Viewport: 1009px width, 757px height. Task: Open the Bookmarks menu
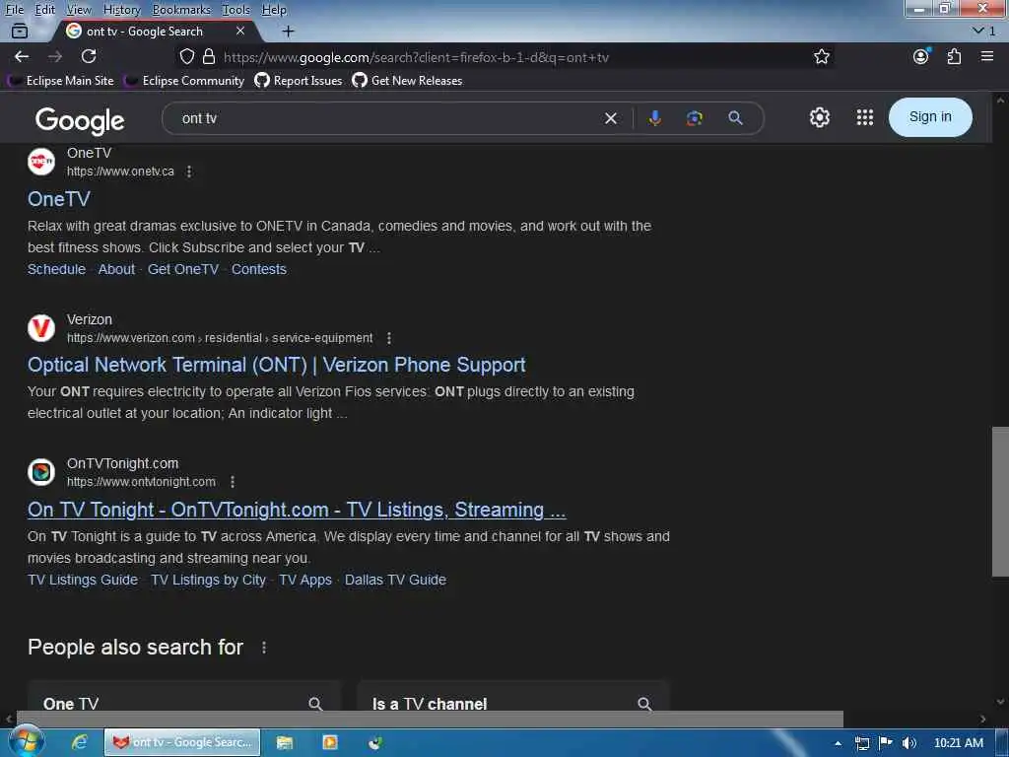[181, 10]
